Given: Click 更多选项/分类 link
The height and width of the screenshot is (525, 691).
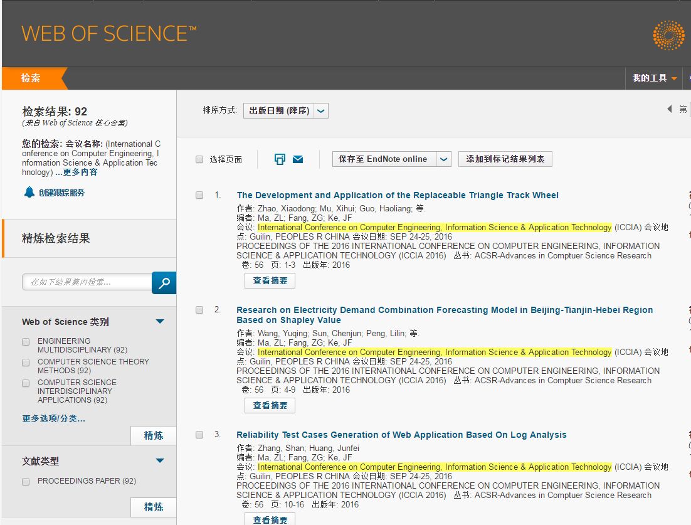Looking at the screenshot, I should (54, 418).
